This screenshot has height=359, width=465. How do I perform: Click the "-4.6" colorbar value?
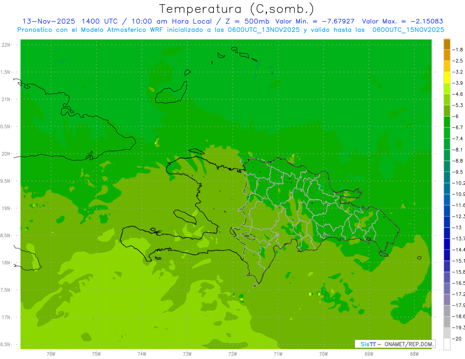[x=458, y=94]
